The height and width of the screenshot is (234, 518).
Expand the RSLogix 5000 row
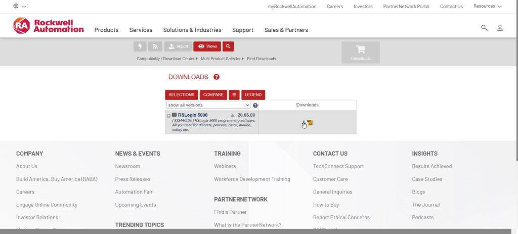pyautogui.click(x=169, y=116)
